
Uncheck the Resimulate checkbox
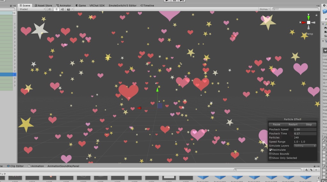pos(270,150)
